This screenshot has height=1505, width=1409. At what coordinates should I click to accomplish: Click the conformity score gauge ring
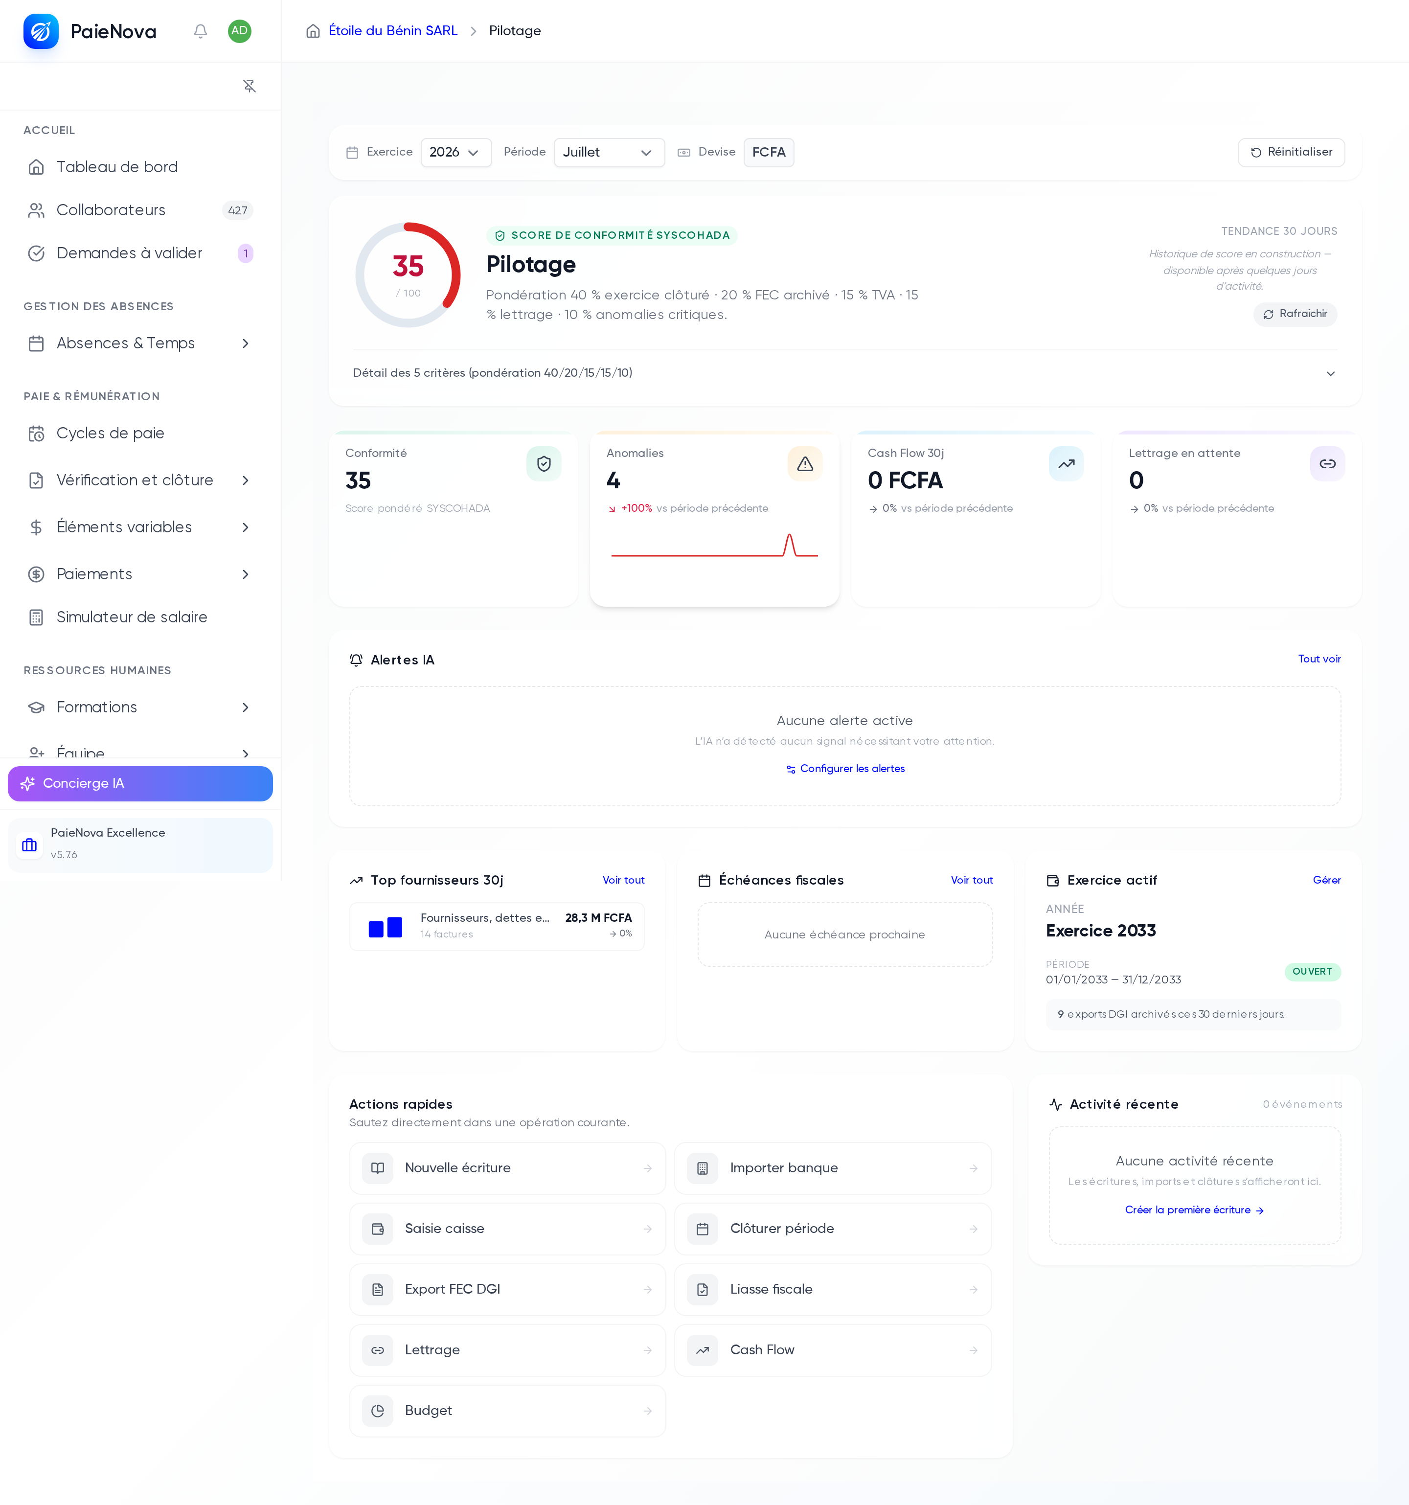(408, 275)
